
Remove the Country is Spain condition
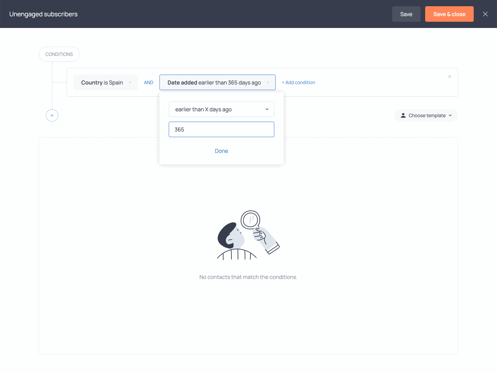[130, 82]
